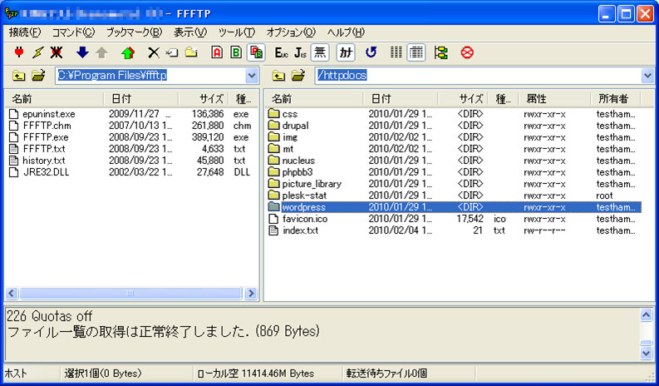The width and height of the screenshot is (659, 386).
Task: Open the ヘルプ(H) menu
Action: coord(346,32)
